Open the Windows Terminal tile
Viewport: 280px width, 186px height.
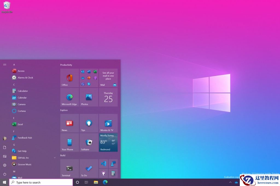tap(69, 168)
